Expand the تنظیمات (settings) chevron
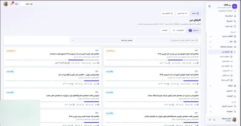 (210, 112)
